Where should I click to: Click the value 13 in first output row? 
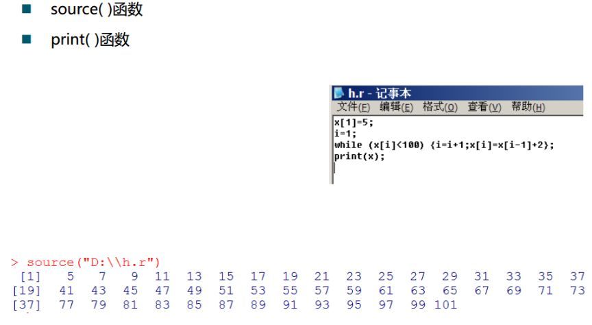point(194,276)
